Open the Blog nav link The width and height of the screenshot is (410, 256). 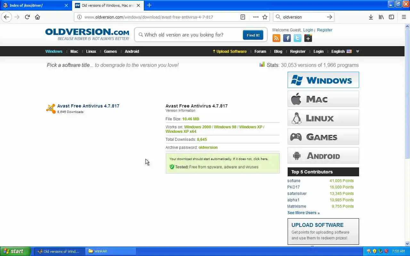[x=278, y=51]
